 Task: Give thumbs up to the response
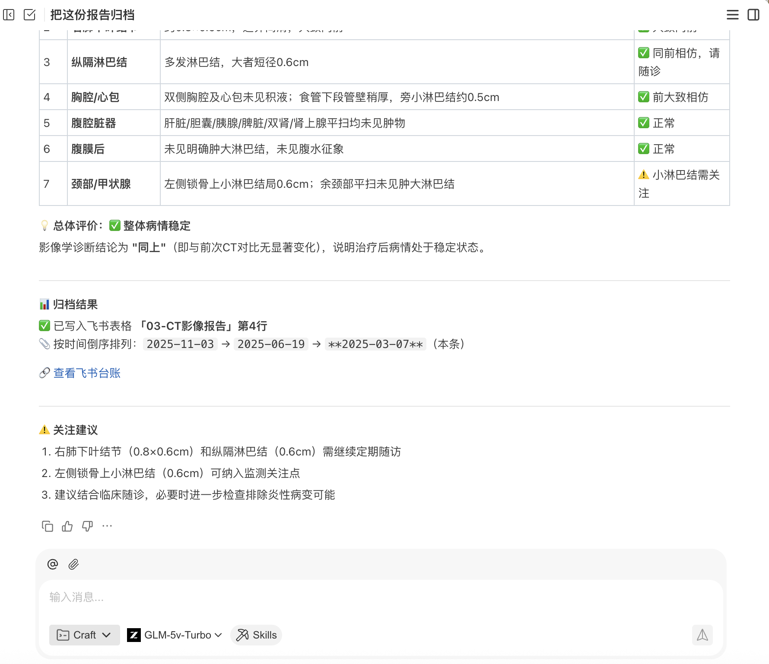click(x=67, y=526)
